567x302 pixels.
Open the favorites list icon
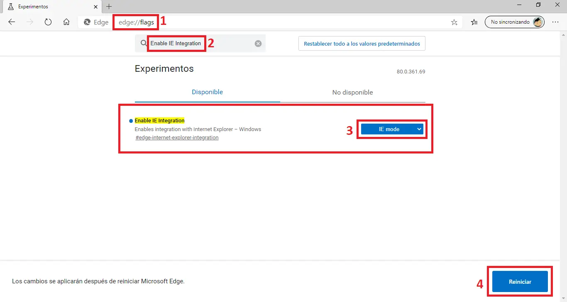pos(474,22)
